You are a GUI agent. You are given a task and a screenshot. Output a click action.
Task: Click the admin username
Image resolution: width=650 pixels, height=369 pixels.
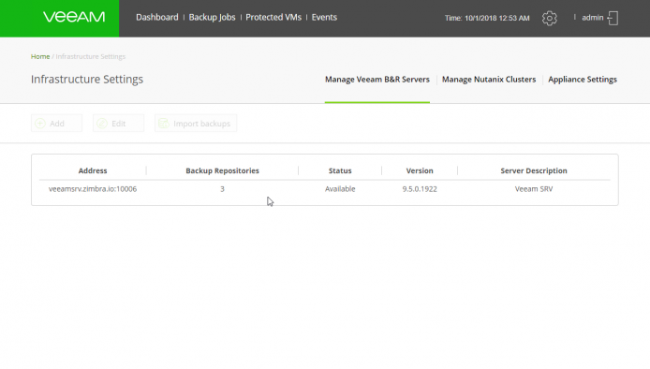pyautogui.click(x=592, y=18)
